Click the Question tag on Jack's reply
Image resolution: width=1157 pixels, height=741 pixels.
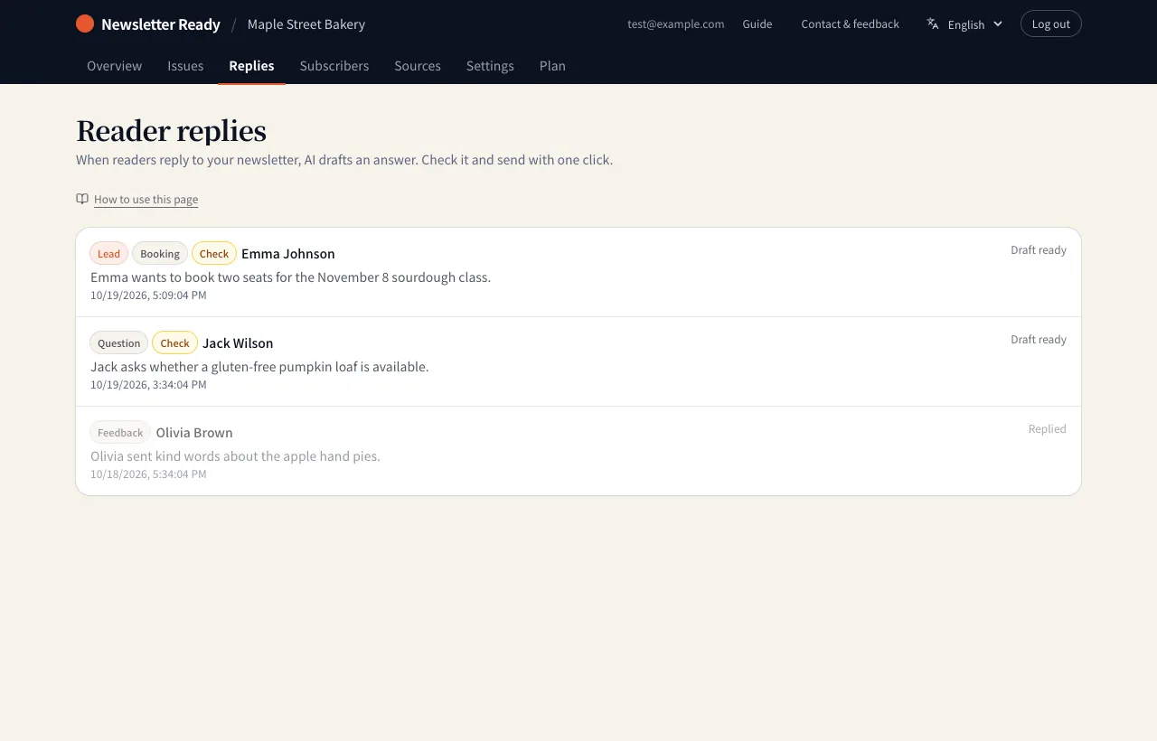pos(118,343)
